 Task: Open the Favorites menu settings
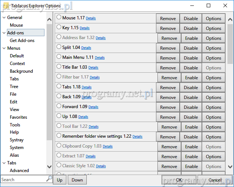(x=18, y=117)
